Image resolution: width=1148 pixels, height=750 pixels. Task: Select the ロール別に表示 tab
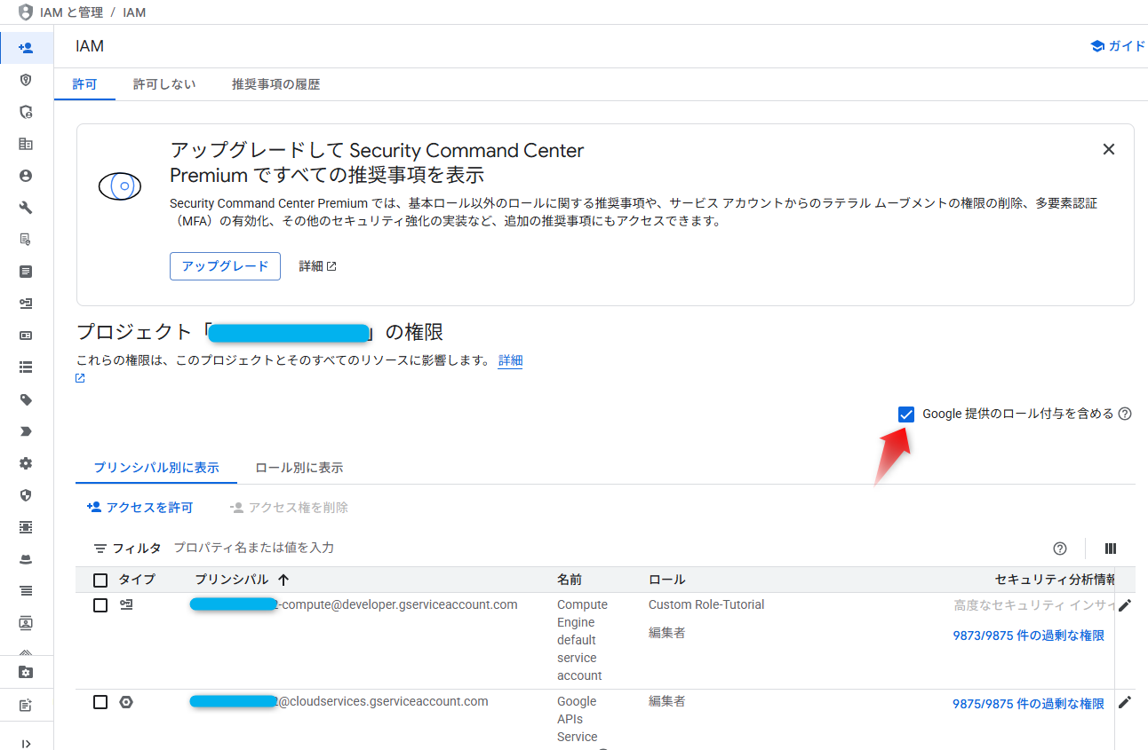[x=299, y=468]
